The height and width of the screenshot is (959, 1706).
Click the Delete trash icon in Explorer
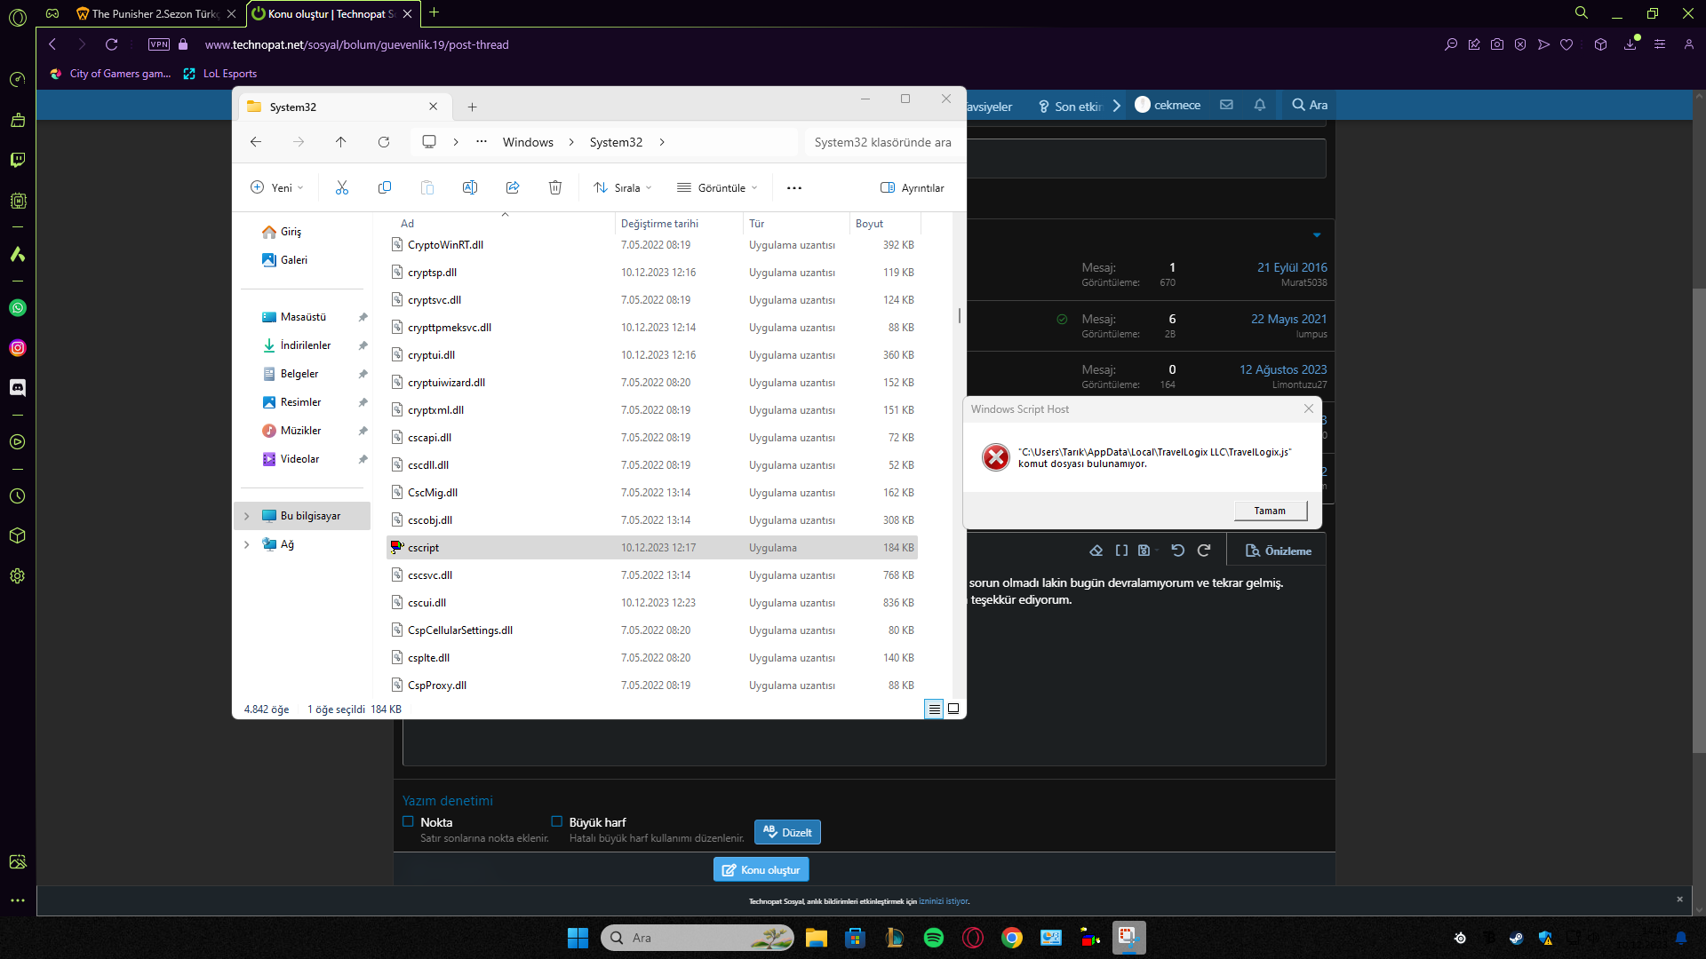(x=555, y=187)
